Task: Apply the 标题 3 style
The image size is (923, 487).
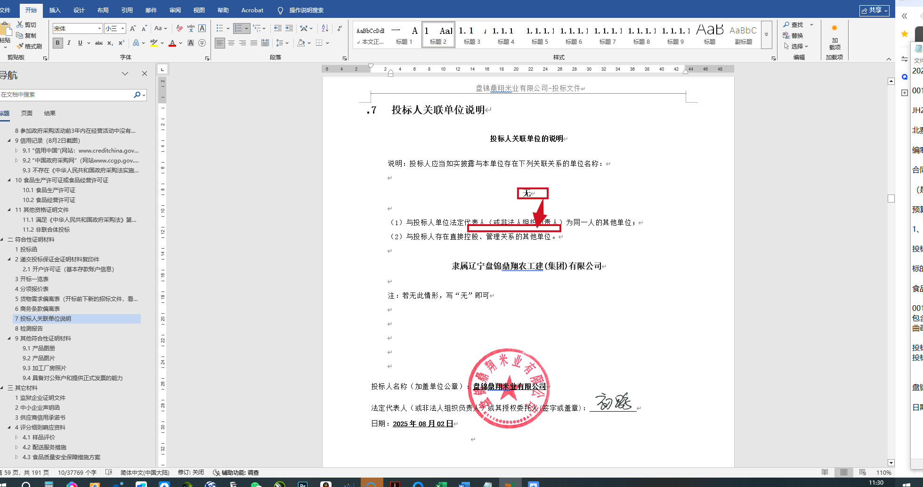Action: (x=472, y=34)
